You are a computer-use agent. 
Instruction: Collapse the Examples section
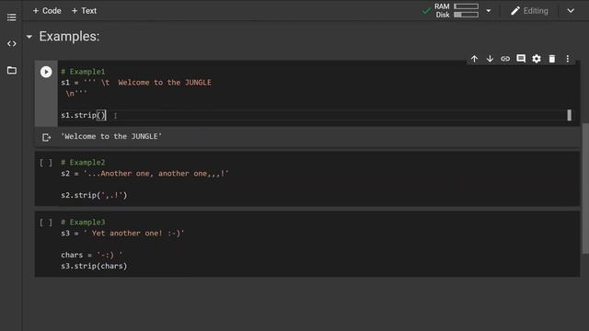click(29, 37)
